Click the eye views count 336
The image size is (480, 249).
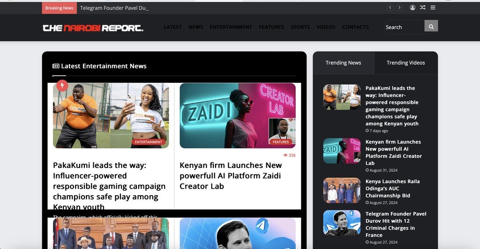point(290,155)
